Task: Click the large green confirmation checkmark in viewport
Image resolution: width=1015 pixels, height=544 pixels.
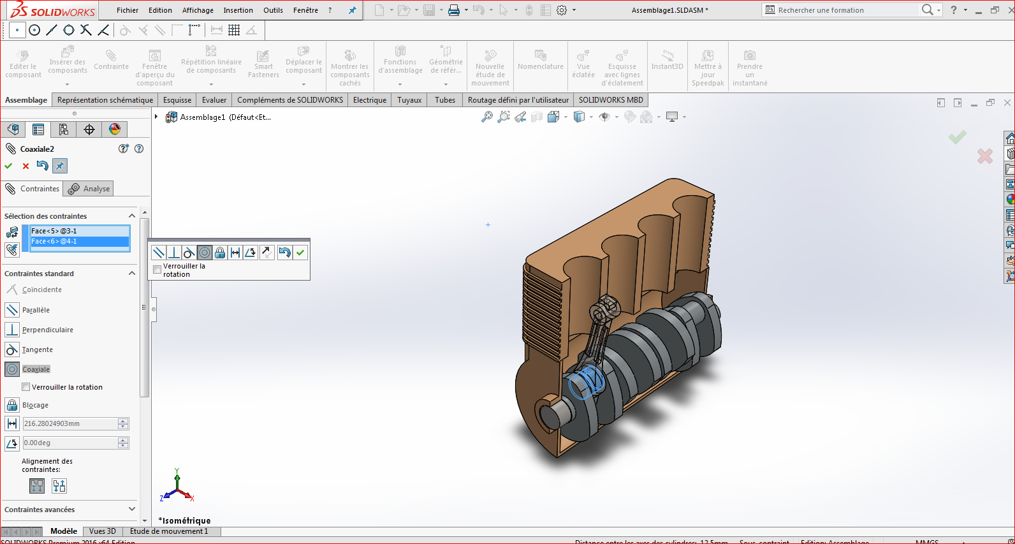Action: pyautogui.click(x=957, y=136)
